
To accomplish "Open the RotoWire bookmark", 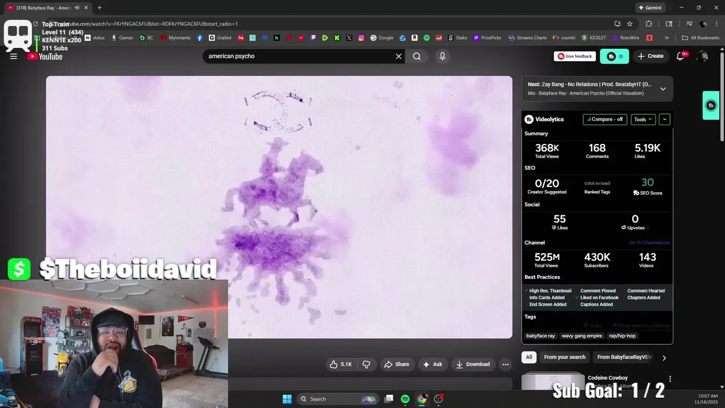I will click(x=625, y=38).
